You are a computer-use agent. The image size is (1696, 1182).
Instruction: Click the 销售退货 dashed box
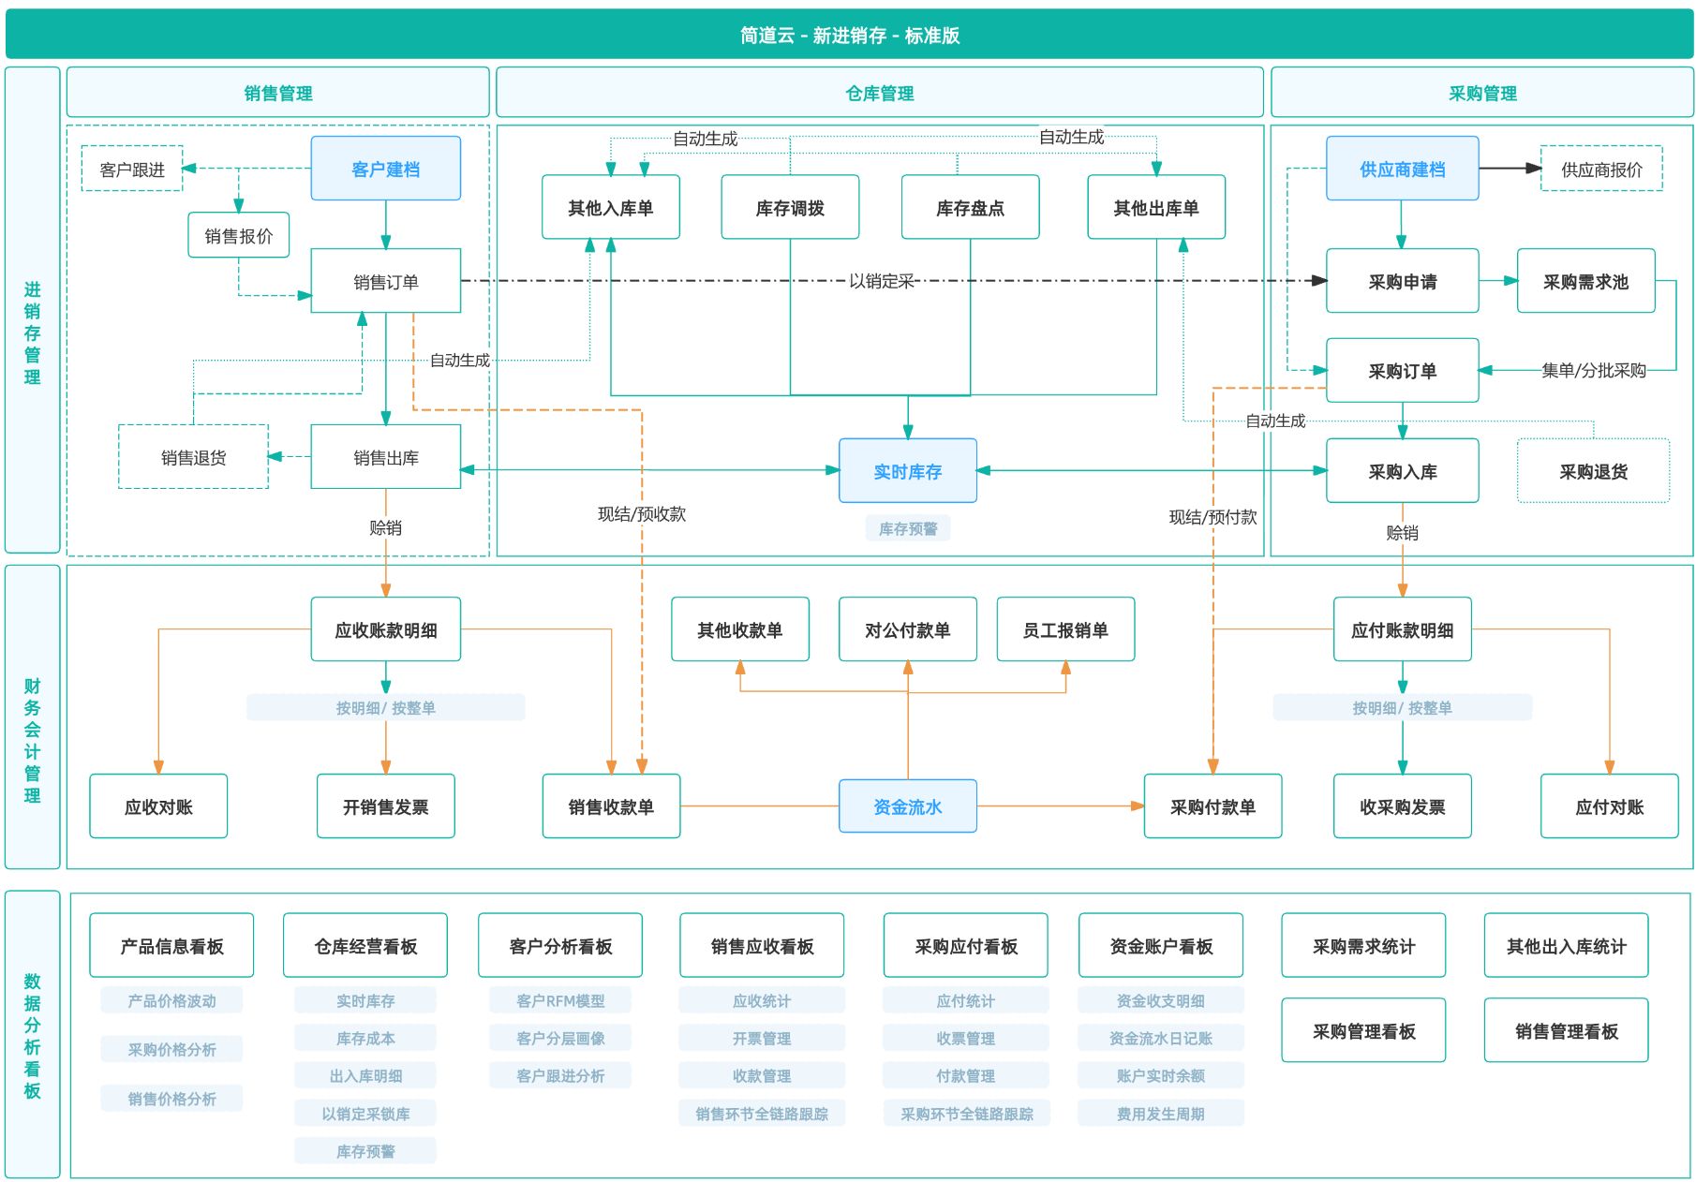pos(193,457)
